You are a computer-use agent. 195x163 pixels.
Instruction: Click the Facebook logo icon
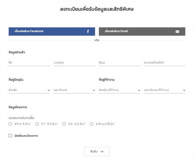pyautogui.click(x=88, y=31)
